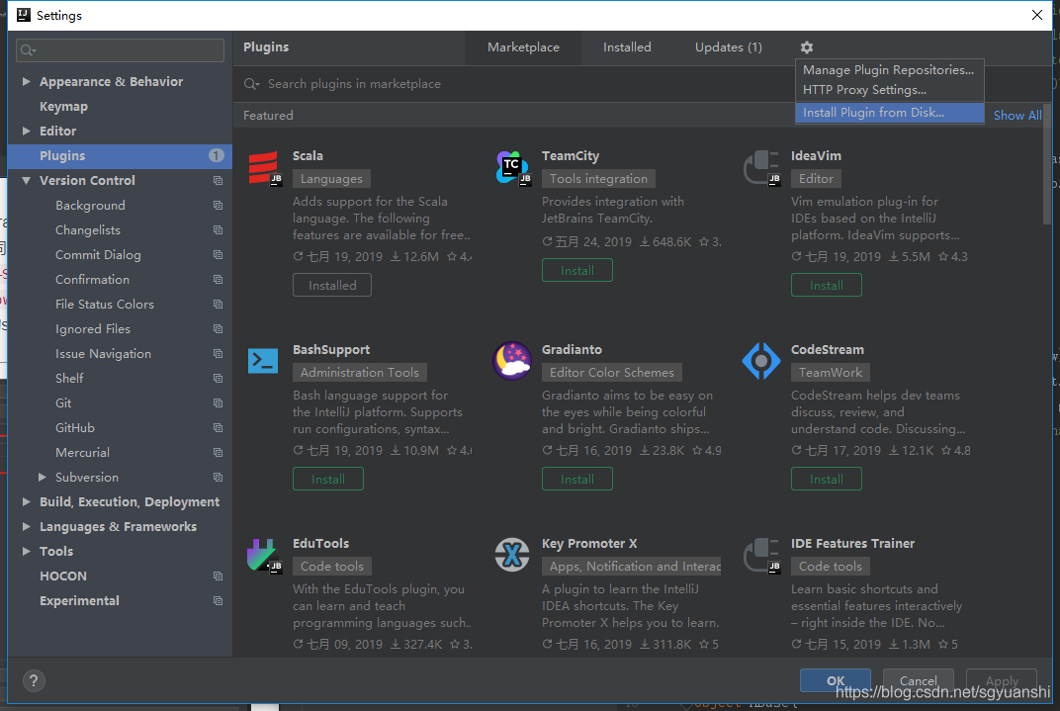
Task: Click the help question mark icon
Action: [34, 680]
